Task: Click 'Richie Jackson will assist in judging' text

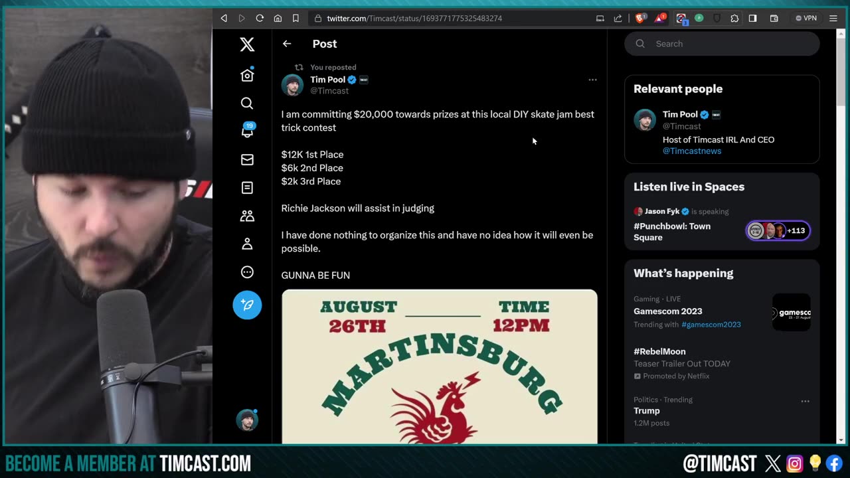Action: 357,208
